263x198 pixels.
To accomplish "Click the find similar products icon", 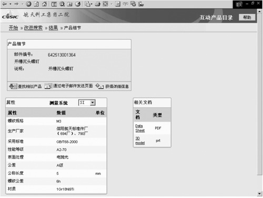I will pos(13,86).
